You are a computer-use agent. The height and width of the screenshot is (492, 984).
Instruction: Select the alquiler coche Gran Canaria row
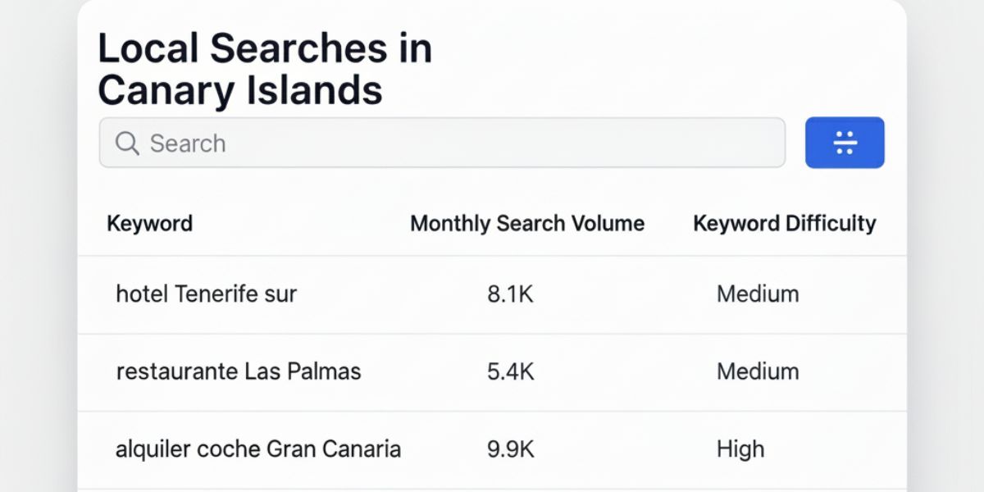tap(492, 449)
